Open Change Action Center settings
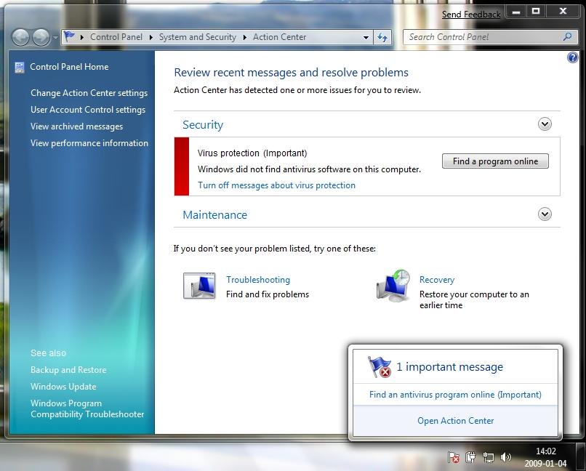Screen dimensions: 586x471 pyautogui.click(x=89, y=93)
